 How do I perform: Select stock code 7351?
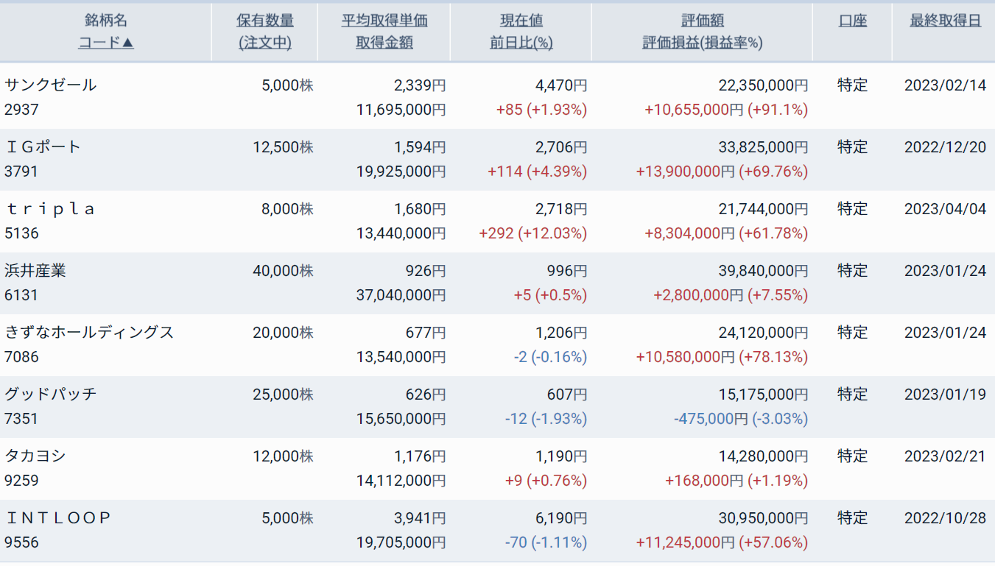21,419
